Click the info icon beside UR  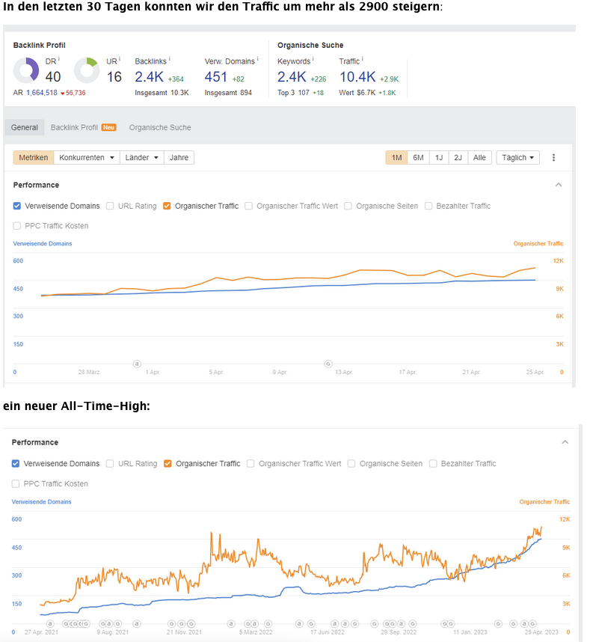click(119, 59)
